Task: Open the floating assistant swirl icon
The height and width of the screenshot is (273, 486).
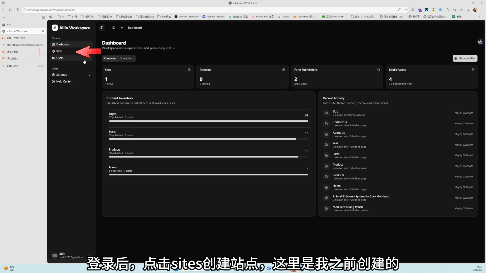Action: tap(480, 42)
